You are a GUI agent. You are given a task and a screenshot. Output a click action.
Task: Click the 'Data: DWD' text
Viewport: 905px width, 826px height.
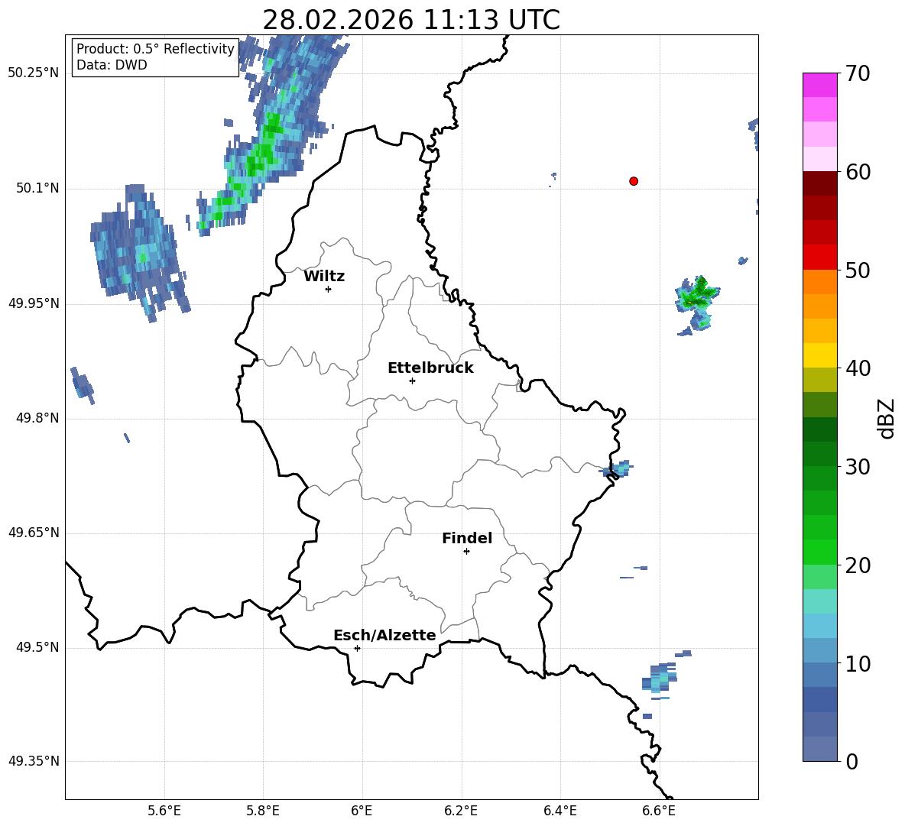(x=112, y=65)
